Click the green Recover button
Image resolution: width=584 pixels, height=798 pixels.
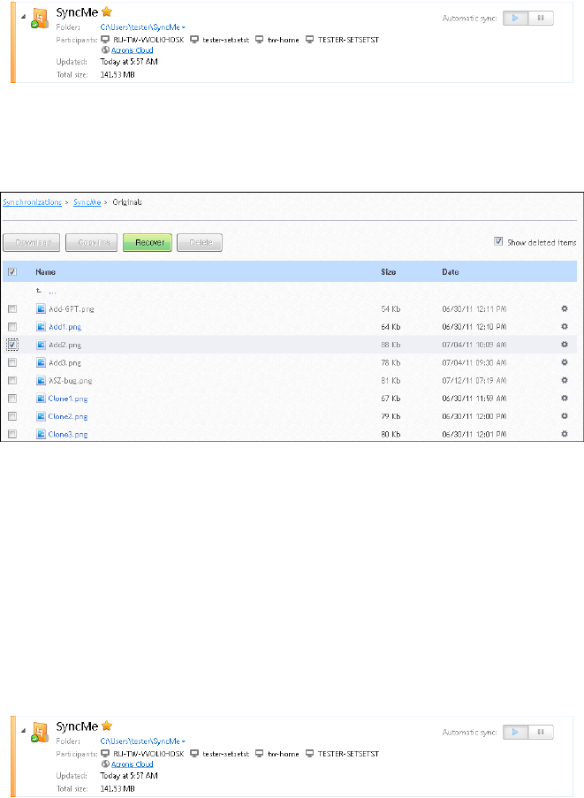[x=148, y=243]
